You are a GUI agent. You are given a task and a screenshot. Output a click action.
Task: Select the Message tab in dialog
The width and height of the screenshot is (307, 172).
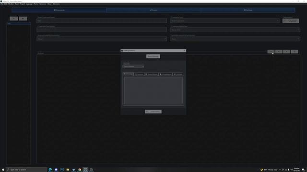pyautogui.click(x=128, y=74)
